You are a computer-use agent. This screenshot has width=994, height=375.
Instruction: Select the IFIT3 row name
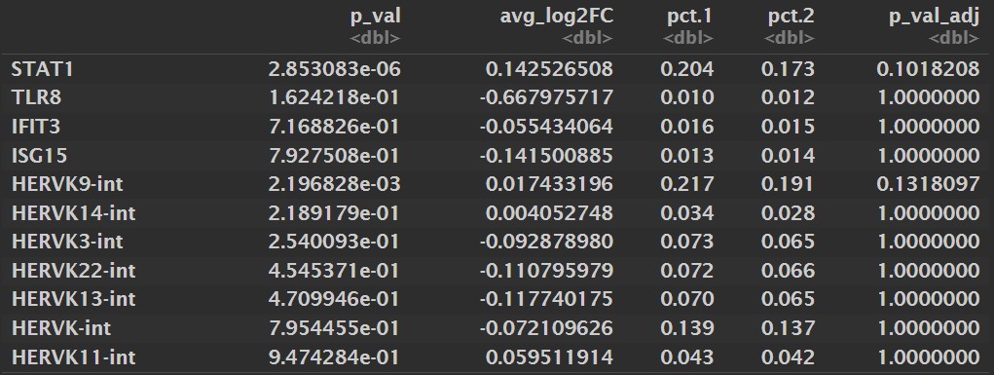[36, 127]
